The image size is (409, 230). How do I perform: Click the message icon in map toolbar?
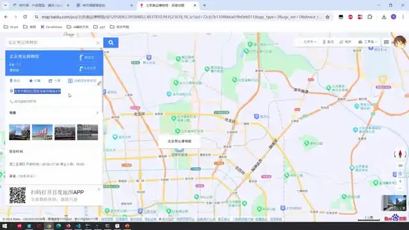click(386, 42)
